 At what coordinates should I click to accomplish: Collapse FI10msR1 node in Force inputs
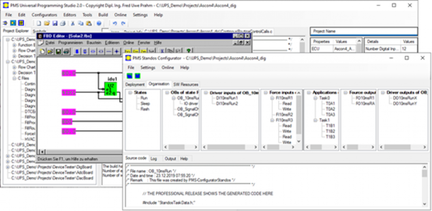point(271,98)
